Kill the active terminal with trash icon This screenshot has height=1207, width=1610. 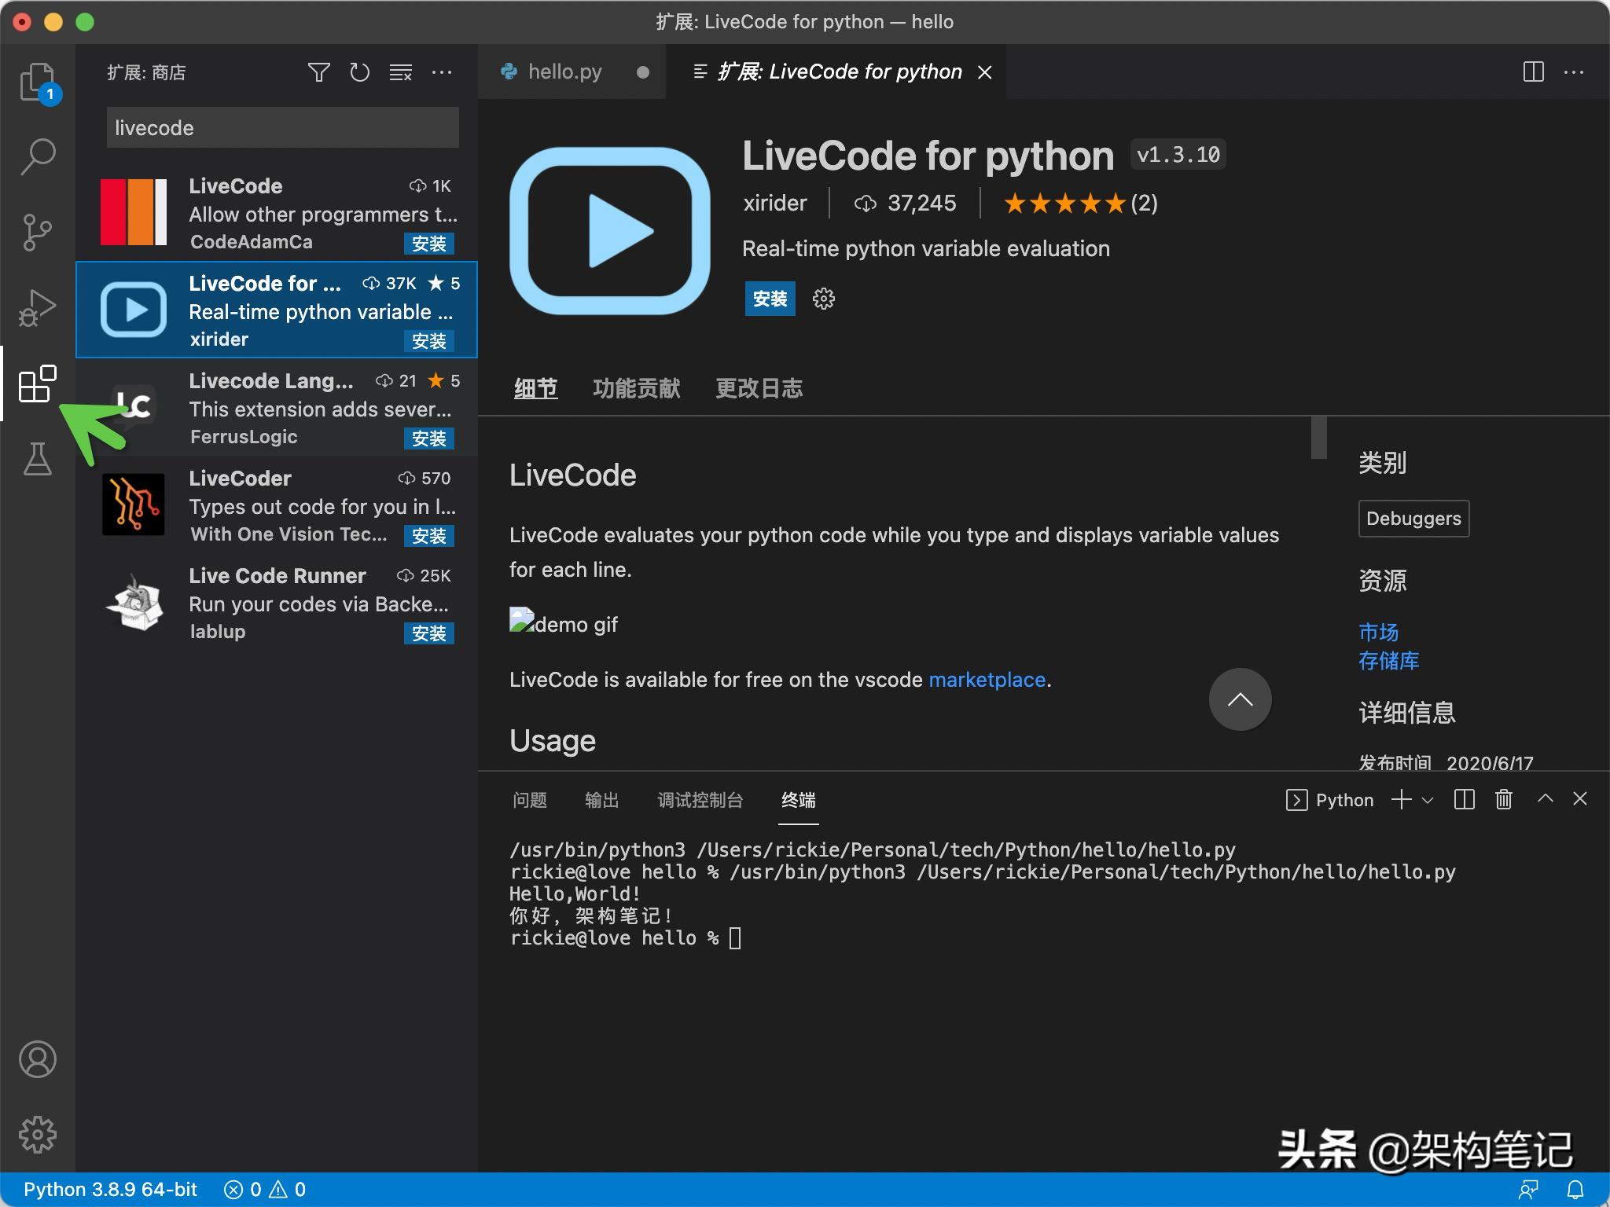pos(1502,799)
